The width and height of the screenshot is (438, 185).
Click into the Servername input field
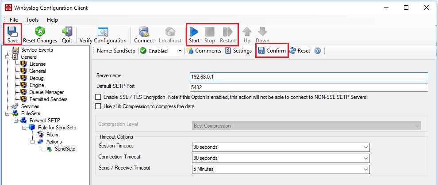(309, 77)
